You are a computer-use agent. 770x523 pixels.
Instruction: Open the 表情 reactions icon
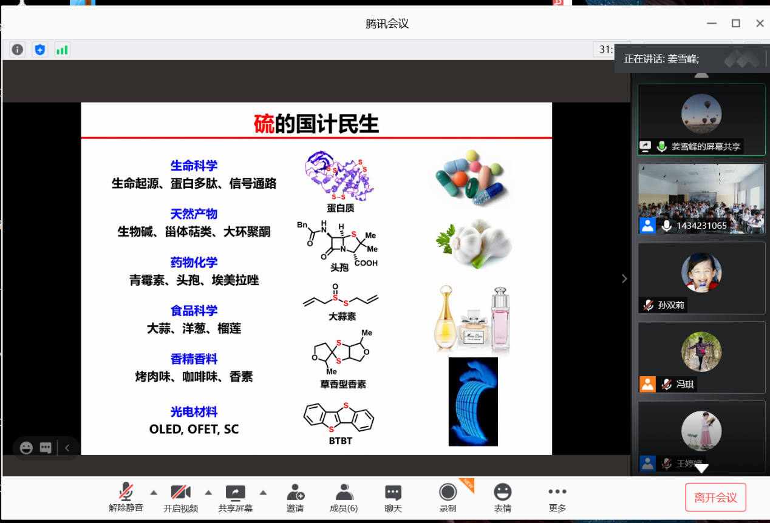pyautogui.click(x=502, y=498)
